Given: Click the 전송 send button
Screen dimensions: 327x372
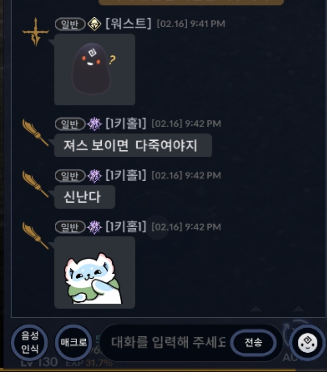Looking at the screenshot, I should [x=254, y=342].
